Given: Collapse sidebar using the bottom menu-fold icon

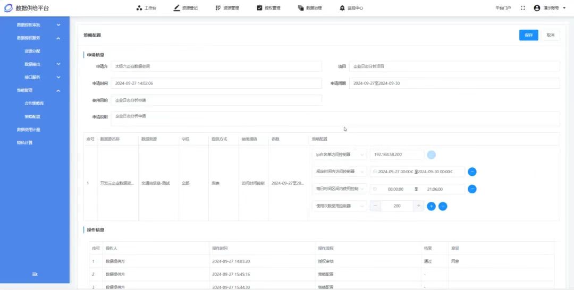Looking at the screenshot, I should [x=35, y=274].
